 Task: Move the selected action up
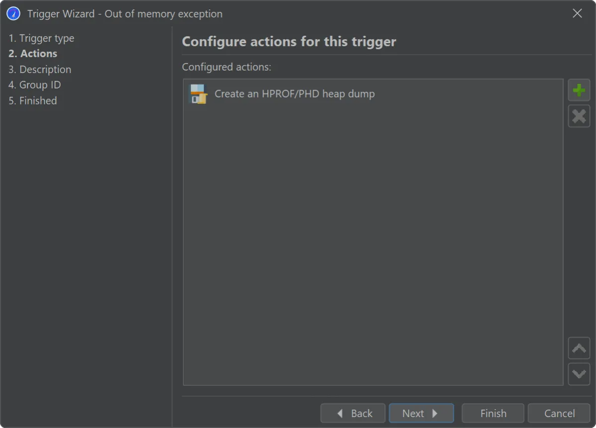[579, 348]
